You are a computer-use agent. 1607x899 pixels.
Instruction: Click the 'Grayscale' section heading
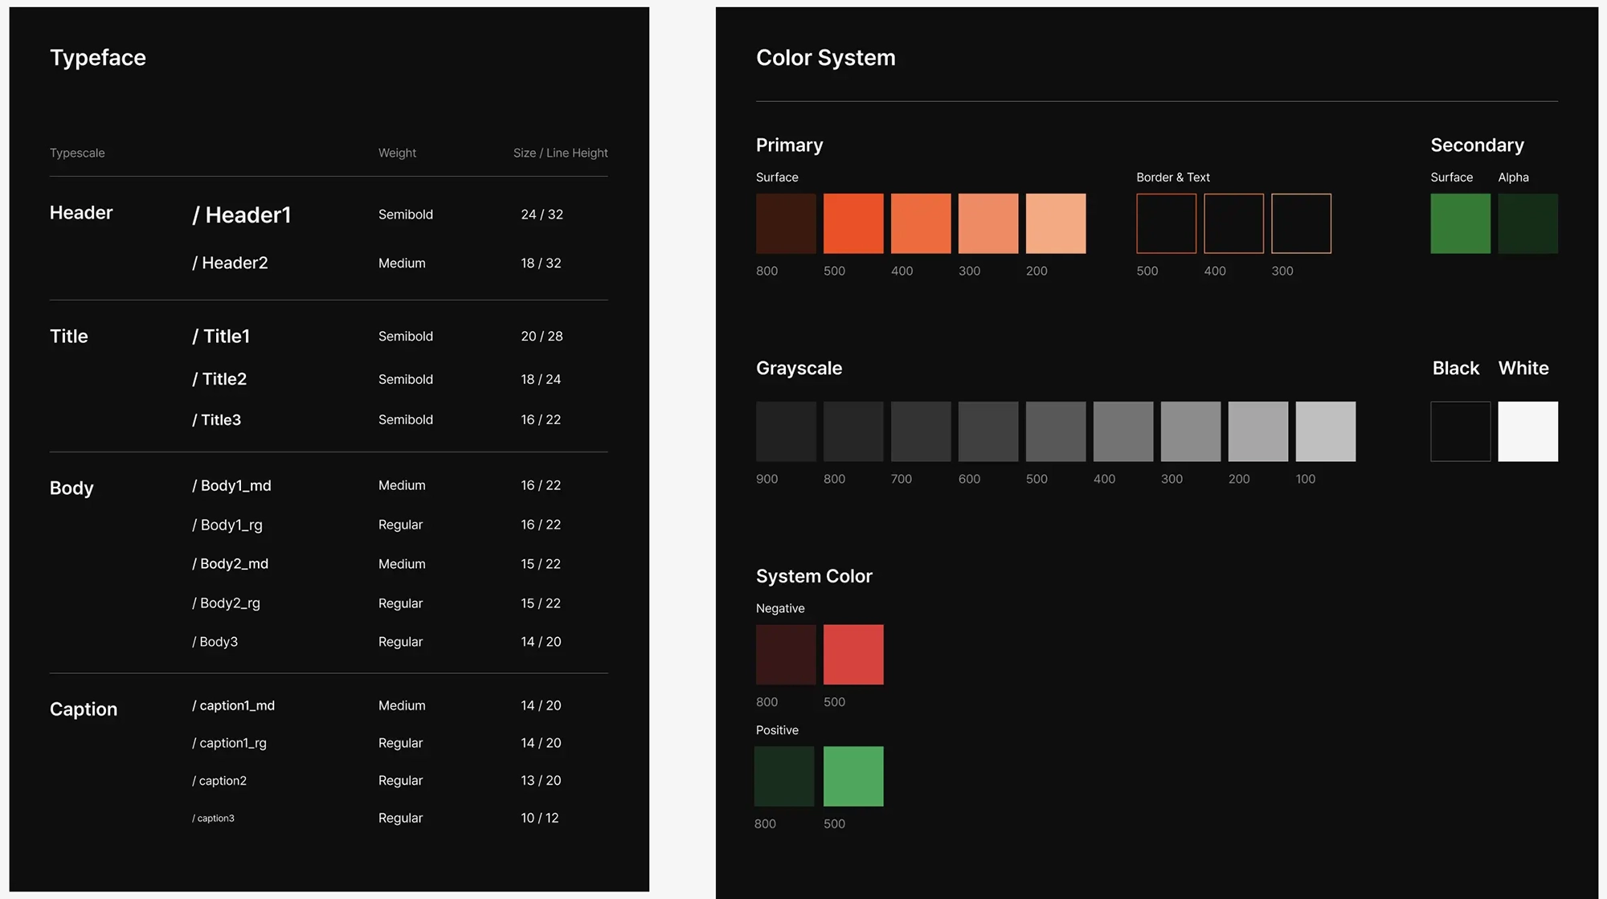coord(799,368)
